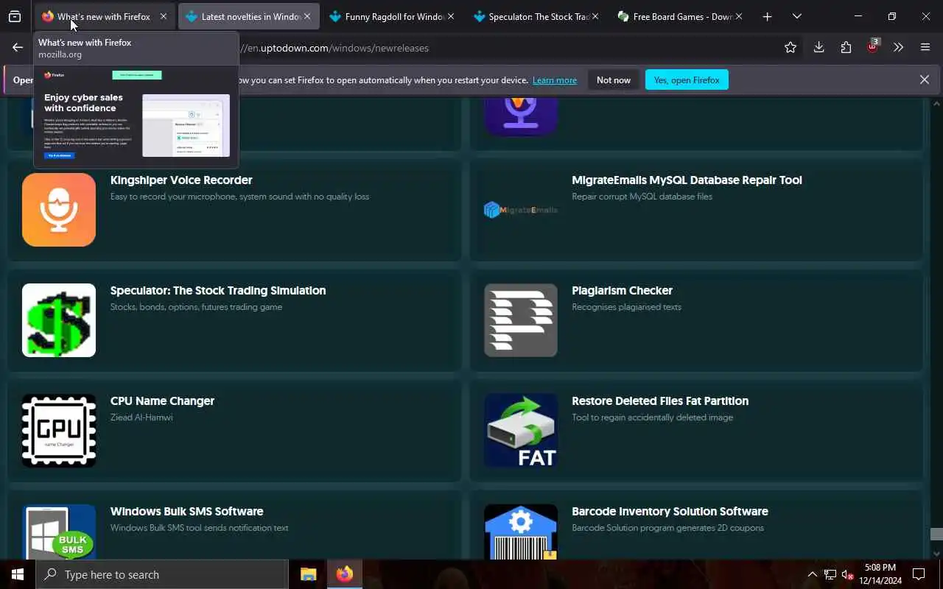943x589 pixels.
Task: Switch to What's new with Firefox tab
Action: point(105,16)
